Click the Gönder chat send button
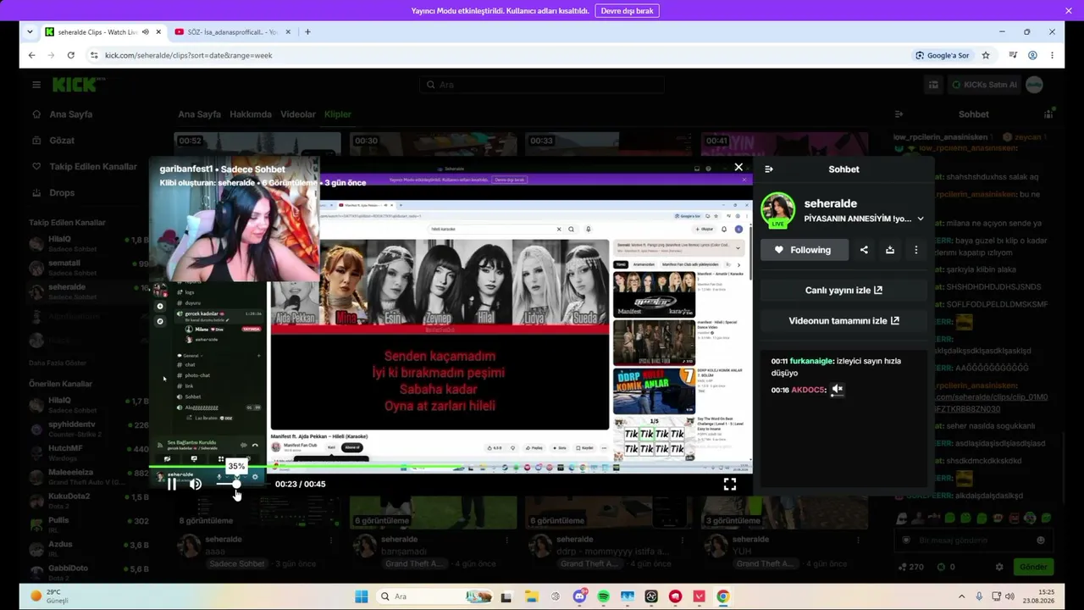Image resolution: width=1084 pixels, height=610 pixels. pyautogui.click(x=1033, y=567)
